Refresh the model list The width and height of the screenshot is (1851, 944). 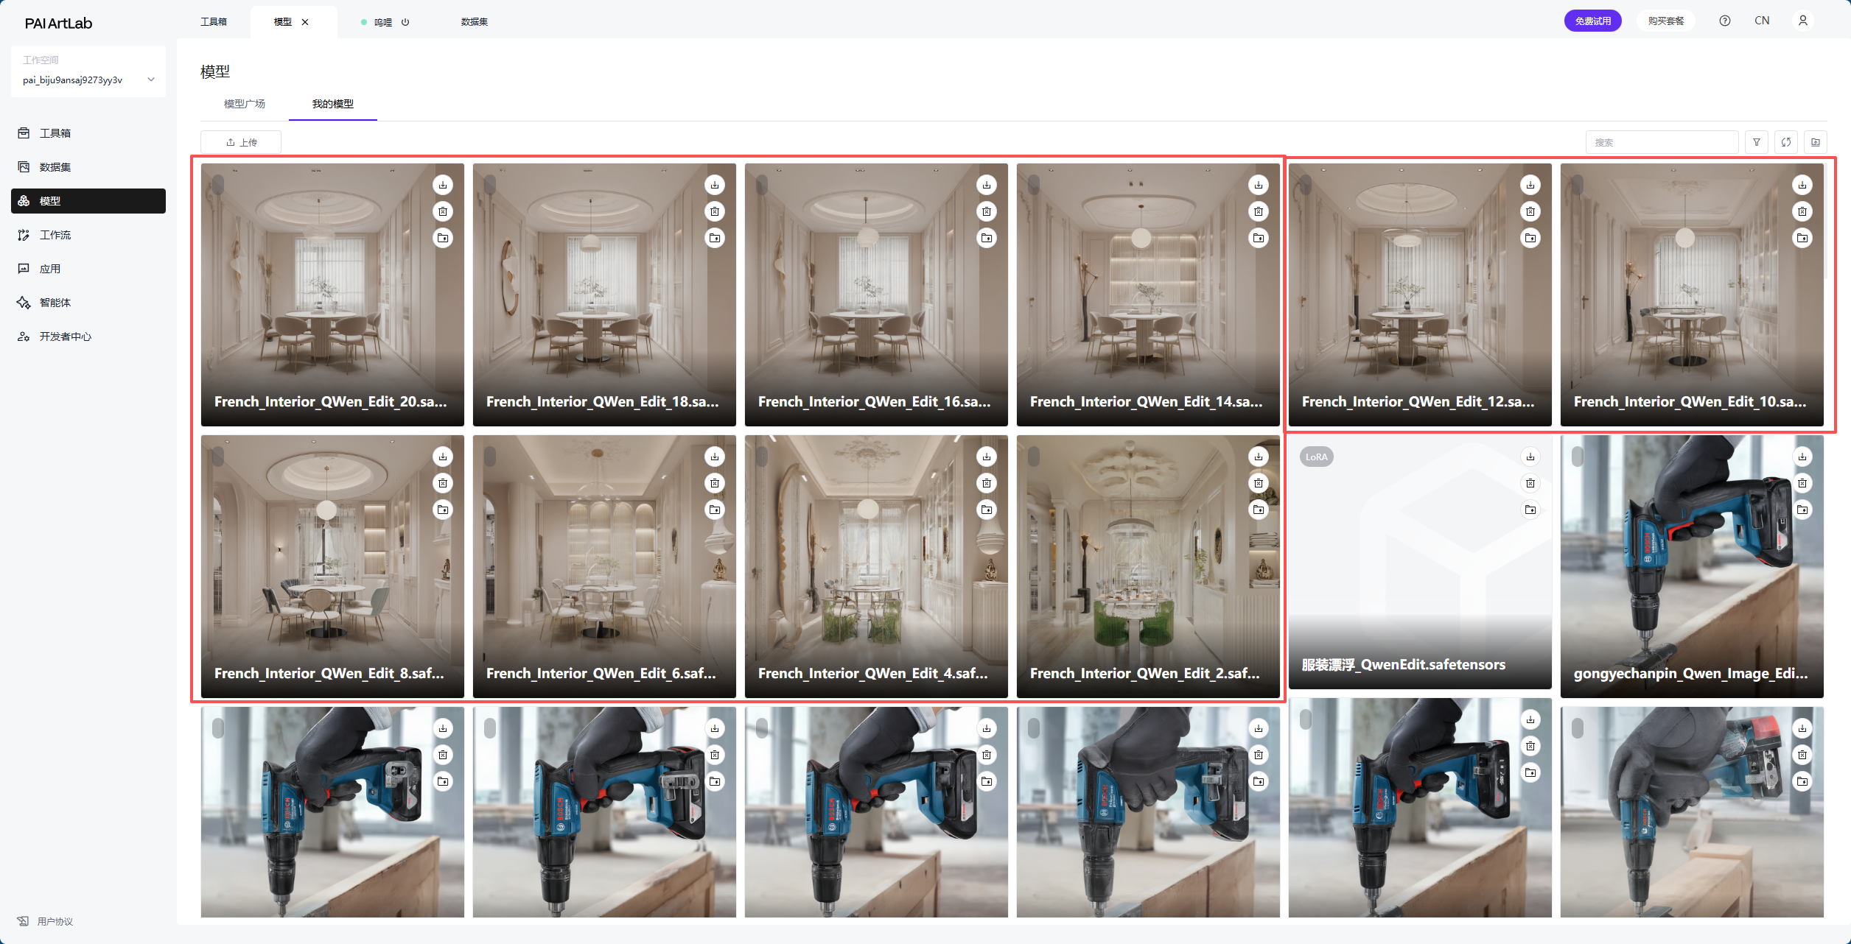[1786, 142]
